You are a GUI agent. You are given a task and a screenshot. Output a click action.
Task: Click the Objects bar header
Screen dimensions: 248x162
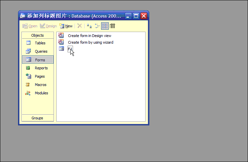coord(37,35)
